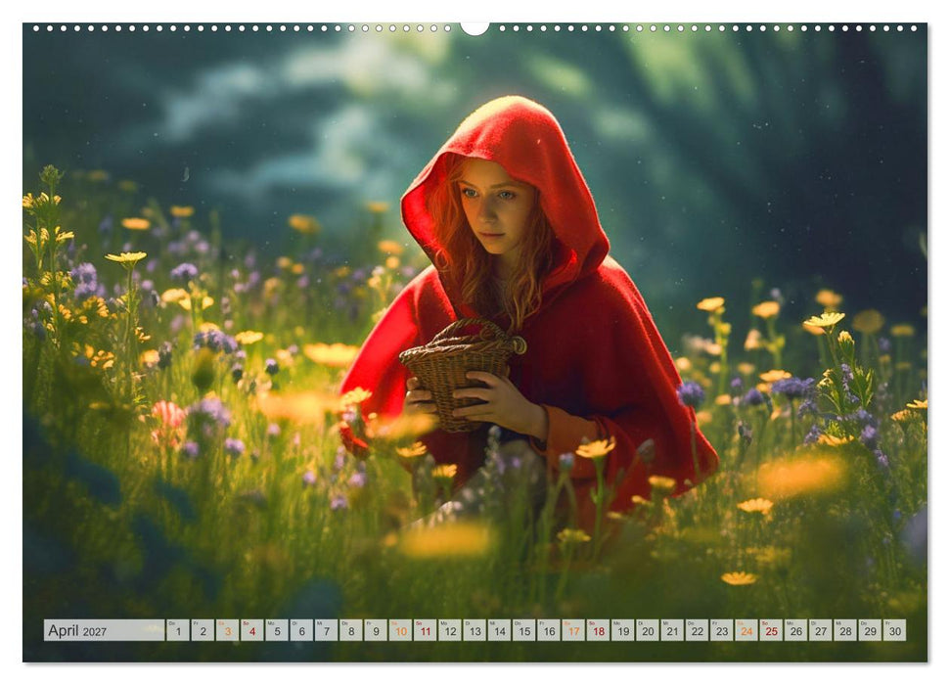Select day 20 in the calendar strip
The height and width of the screenshot is (685, 950).
point(648,630)
